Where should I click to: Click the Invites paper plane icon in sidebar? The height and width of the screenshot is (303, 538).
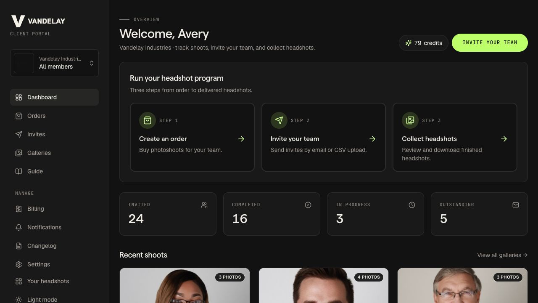pyautogui.click(x=18, y=134)
